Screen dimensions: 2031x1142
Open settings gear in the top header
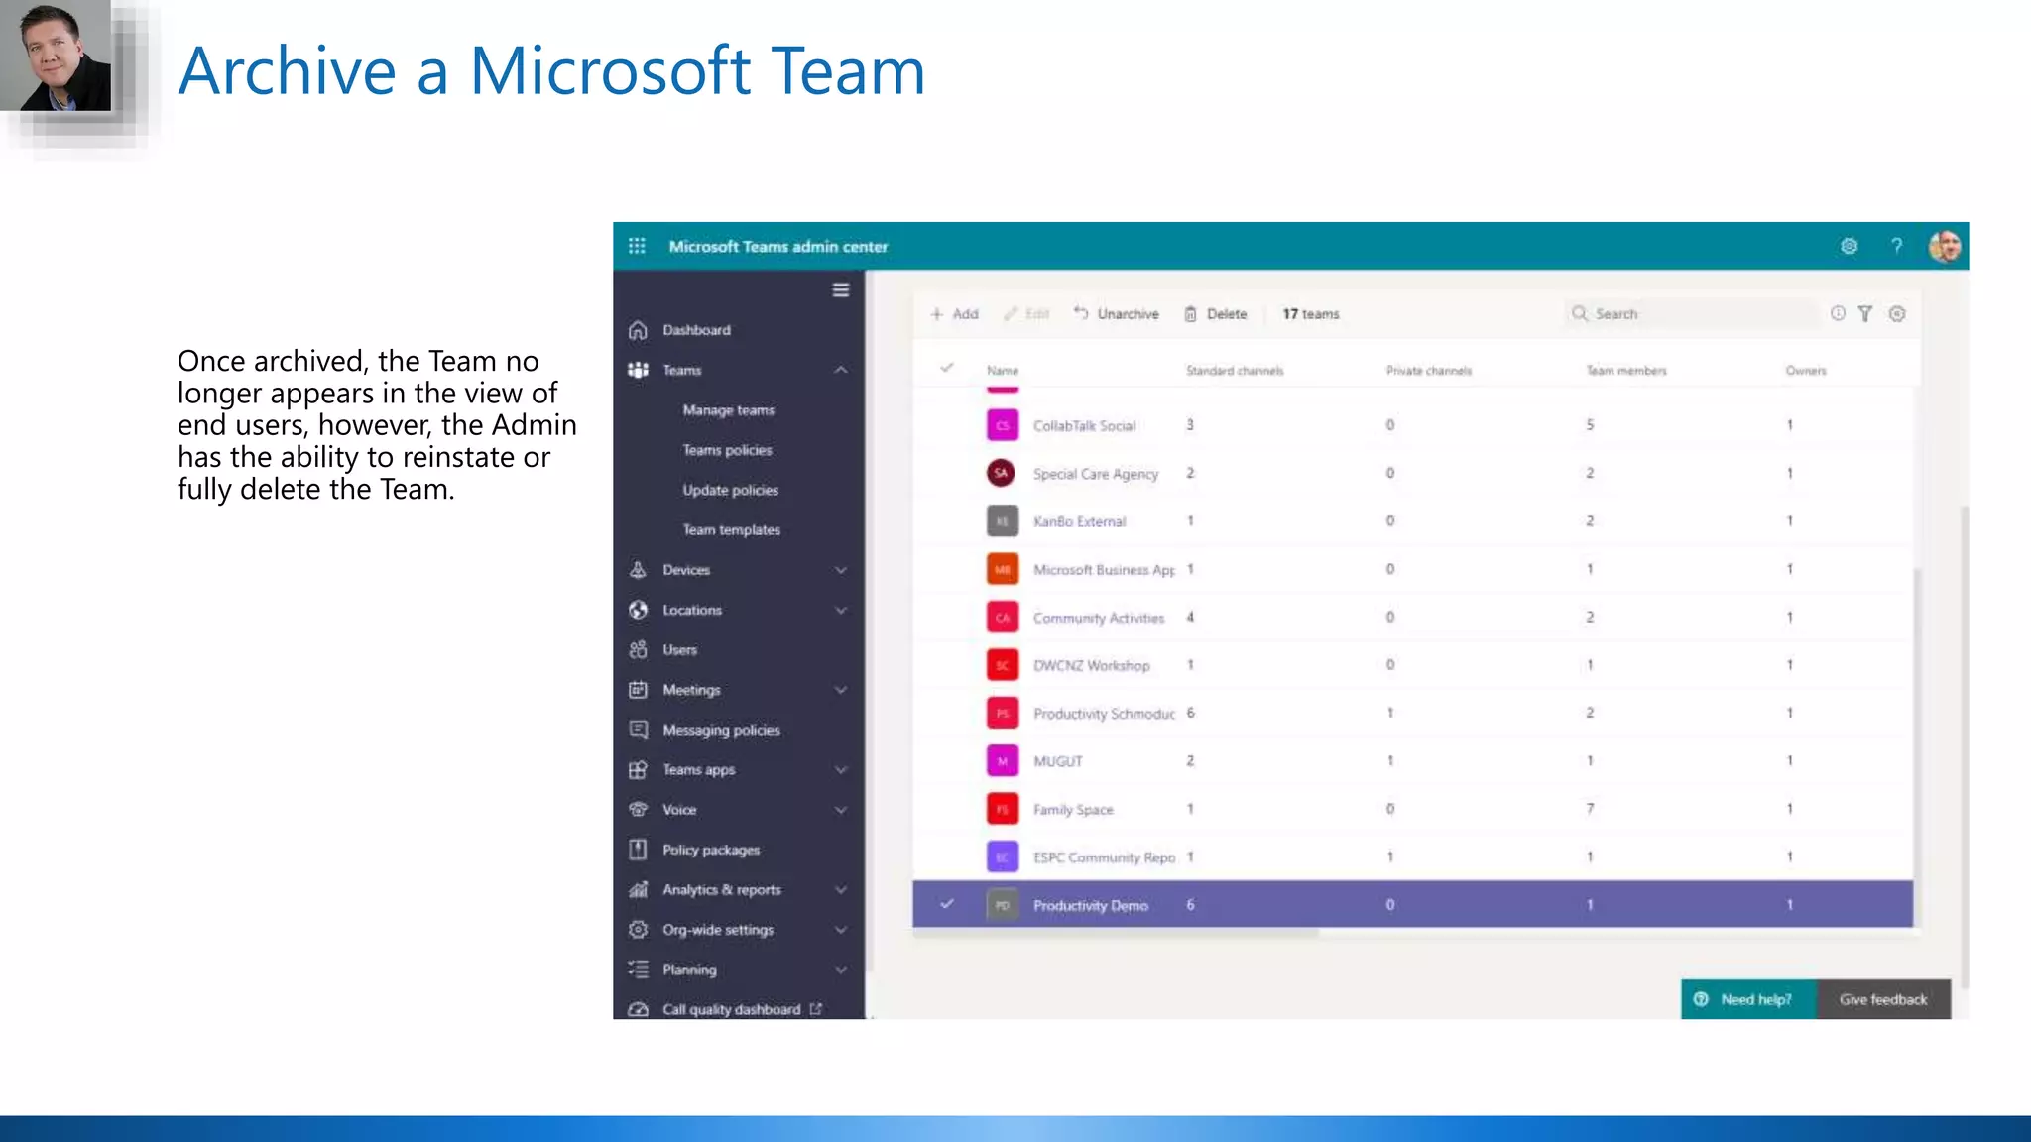click(1849, 246)
